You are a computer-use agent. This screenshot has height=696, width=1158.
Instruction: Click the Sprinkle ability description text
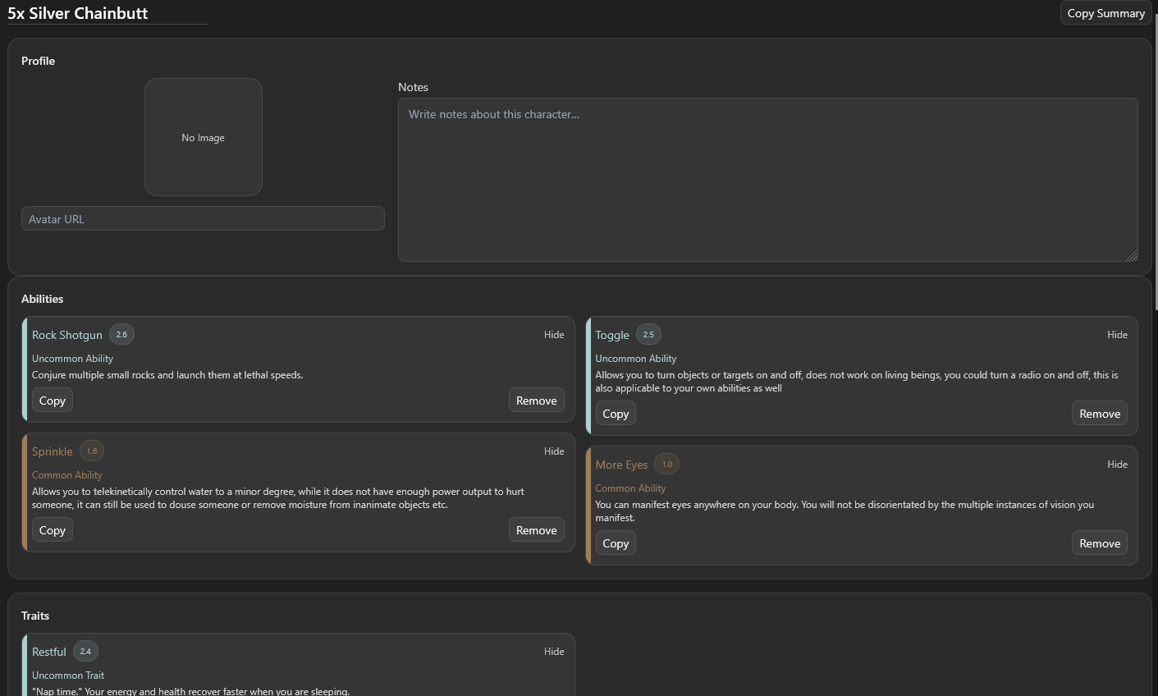tap(278, 498)
